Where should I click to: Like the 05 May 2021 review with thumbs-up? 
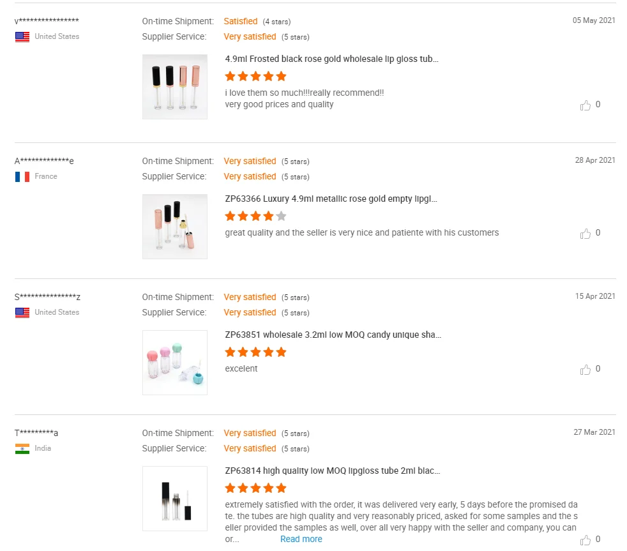(585, 105)
